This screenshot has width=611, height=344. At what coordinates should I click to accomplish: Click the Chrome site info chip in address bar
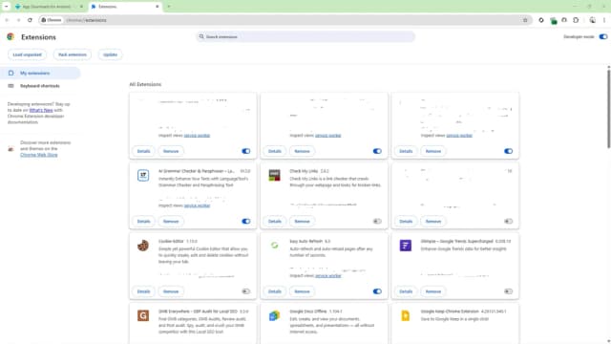pyautogui.click(x=52, y=20)
